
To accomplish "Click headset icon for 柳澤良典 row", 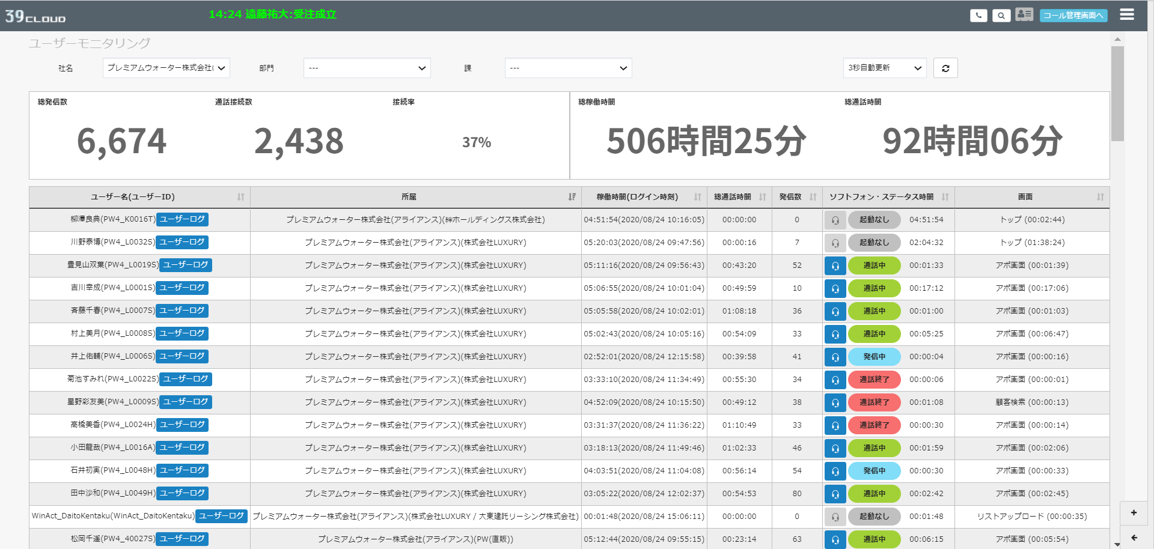I will 835,220.
